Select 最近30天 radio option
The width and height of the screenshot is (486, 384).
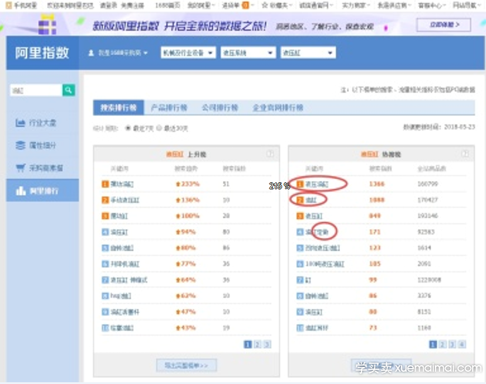click(x=159, y=128)
